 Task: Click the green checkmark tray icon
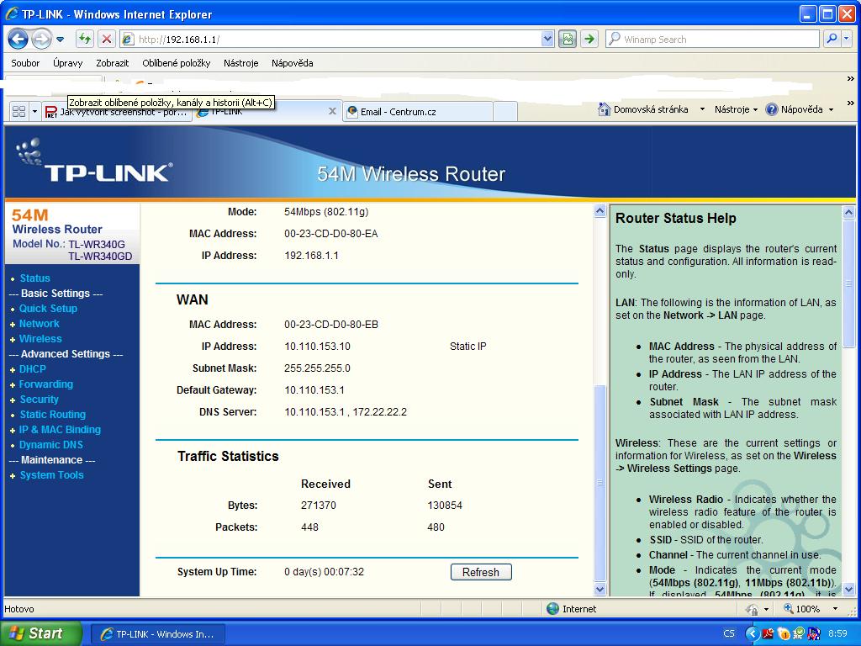pos(799,634)
